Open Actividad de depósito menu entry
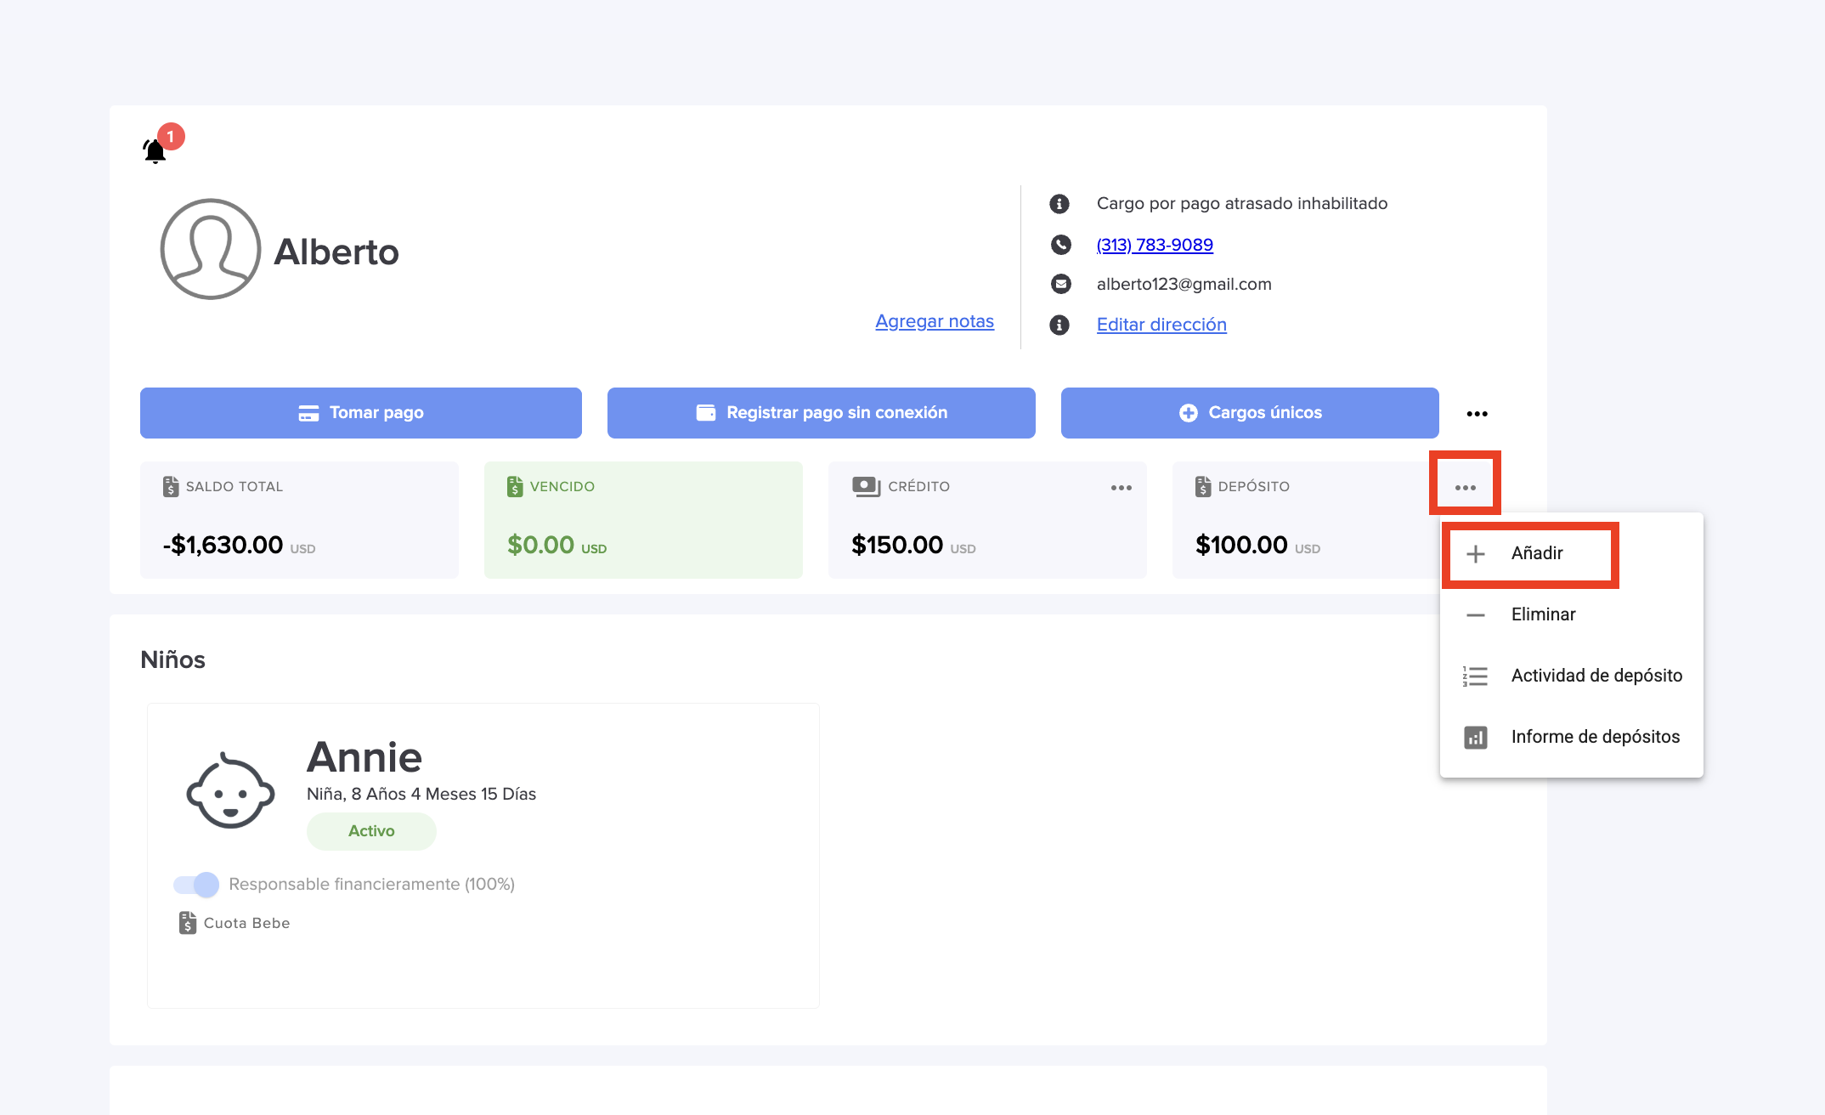Viewport: 1825px width, 1115px height. 1596,676
